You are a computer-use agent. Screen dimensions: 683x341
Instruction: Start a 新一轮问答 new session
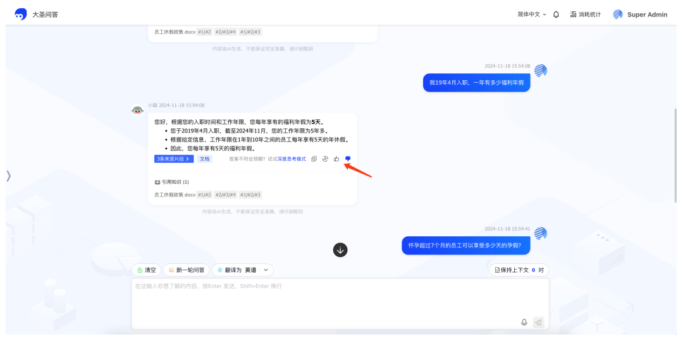click(186, 270)
